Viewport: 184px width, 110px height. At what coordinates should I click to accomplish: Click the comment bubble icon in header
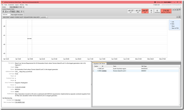point(180,10)
